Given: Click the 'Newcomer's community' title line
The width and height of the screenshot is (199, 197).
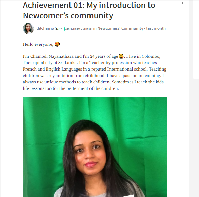Looking at the screenshot, I should tap(68, 16).
